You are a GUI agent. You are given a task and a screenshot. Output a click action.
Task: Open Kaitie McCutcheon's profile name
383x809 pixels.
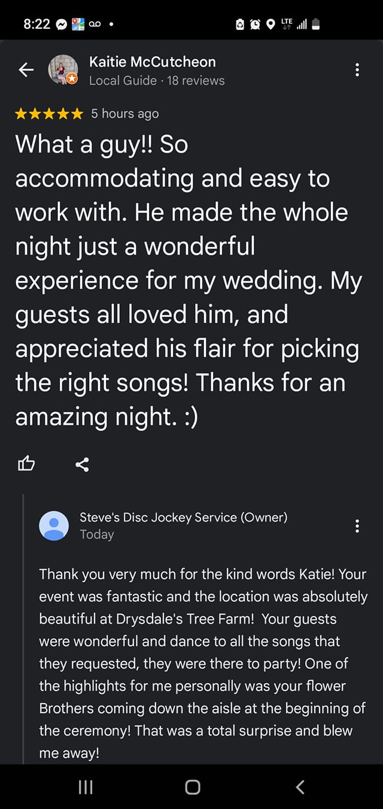[x=153, y=61]
